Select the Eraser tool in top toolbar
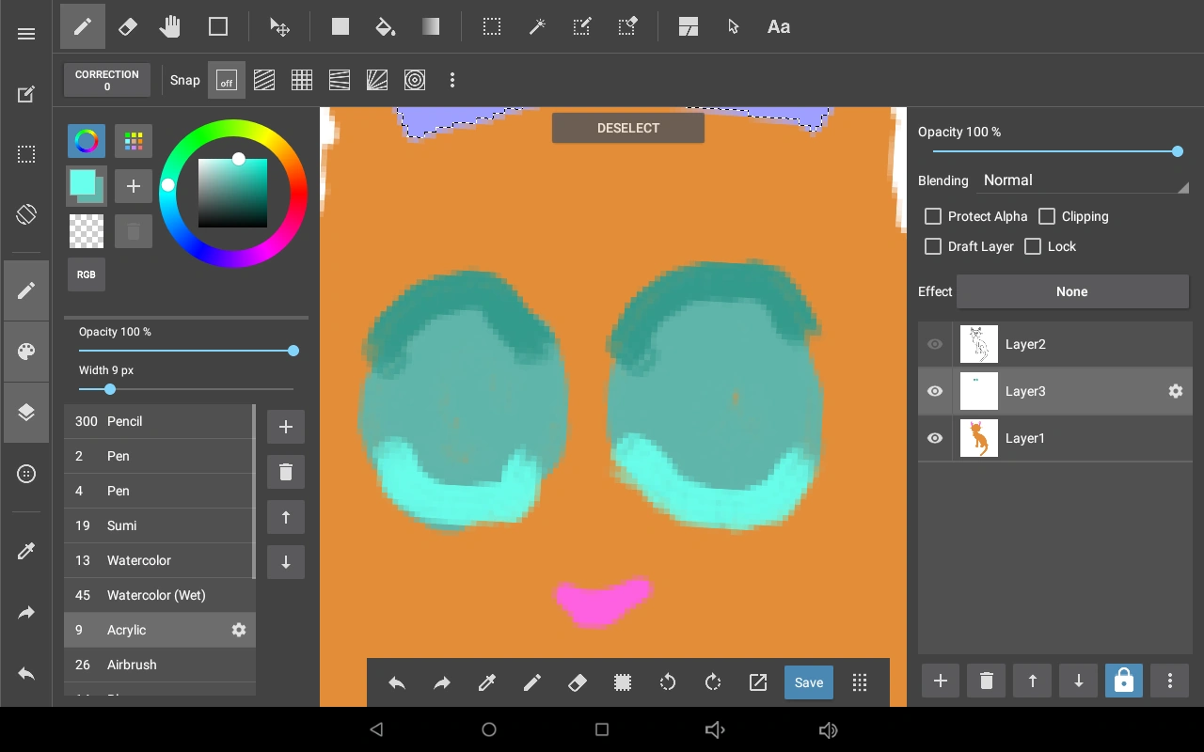Image resolution: width=1204 pixels, height=752 pixels. click(x=127, y=27)
